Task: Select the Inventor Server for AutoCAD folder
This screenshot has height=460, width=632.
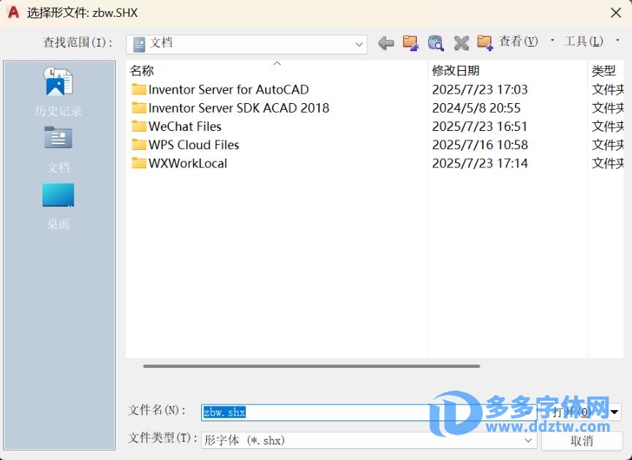Action: click(x=228, y=90)
